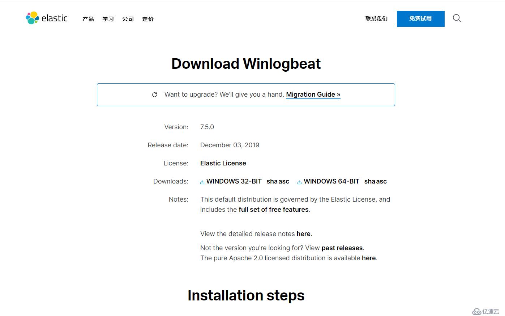Click the 'Download Winlogbeat' heading
Image resolution: width=505 pixels, height=316 pixels.
tap(246, 64)
